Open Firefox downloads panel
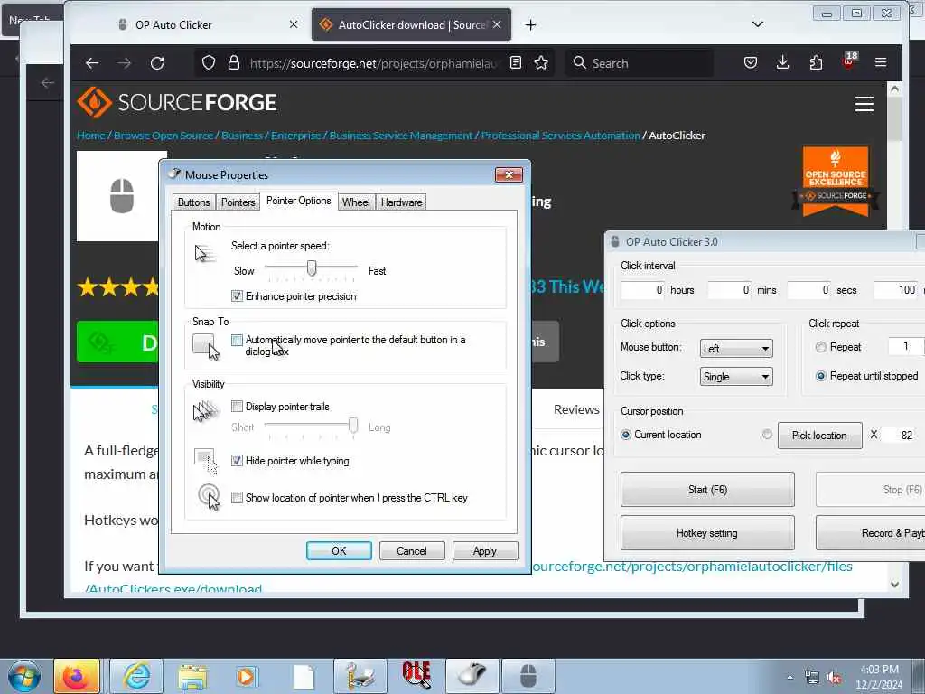The image size is (925, 694). pyautogui.click(x=783, y=62)
